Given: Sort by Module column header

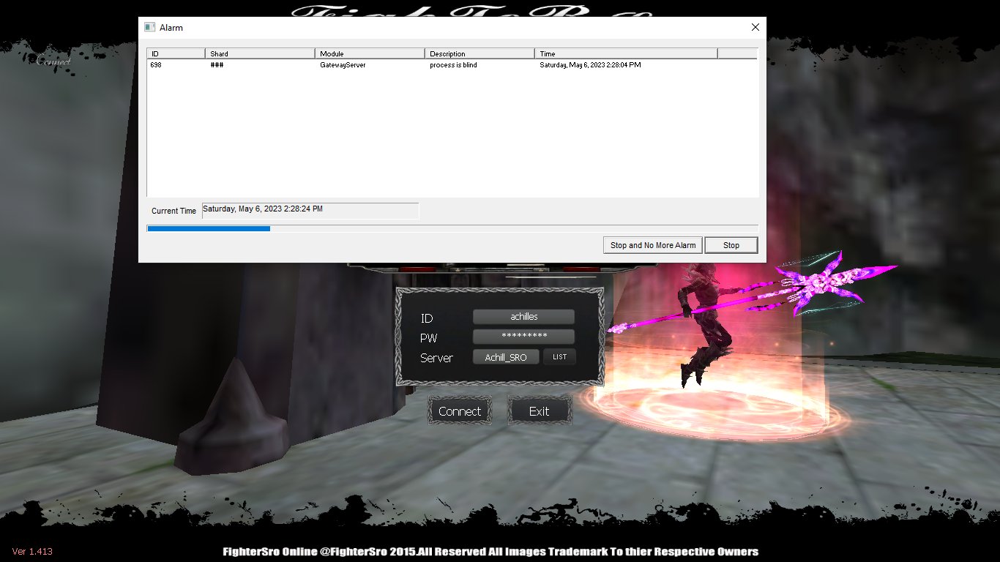Looking at the screenshot, I should click(x=370, y=53).
